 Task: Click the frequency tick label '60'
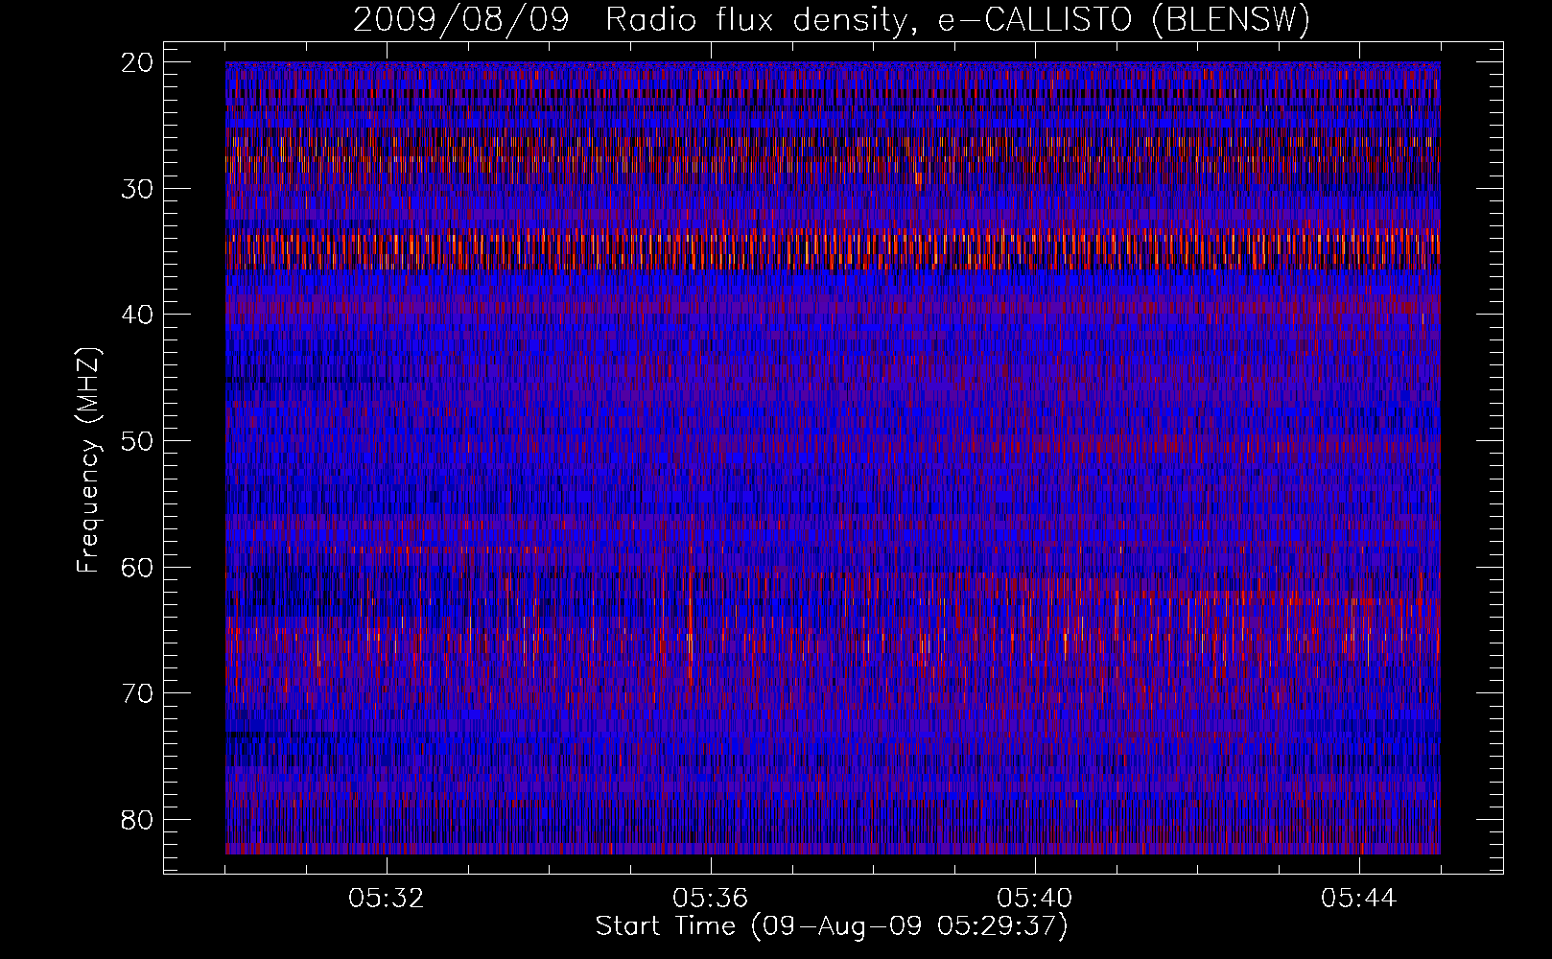[137, 568]
